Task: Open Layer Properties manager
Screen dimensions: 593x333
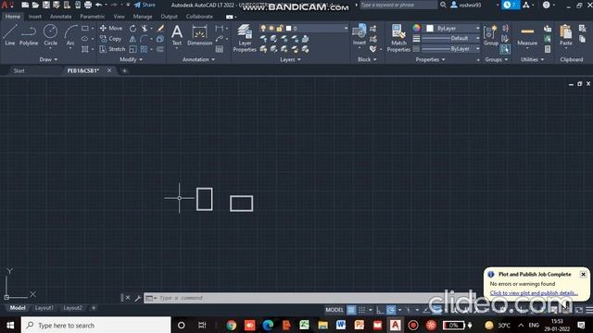Action: (x=245, y=38)
